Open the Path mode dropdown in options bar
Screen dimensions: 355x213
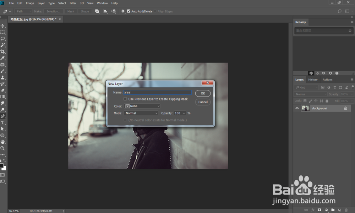23,11
